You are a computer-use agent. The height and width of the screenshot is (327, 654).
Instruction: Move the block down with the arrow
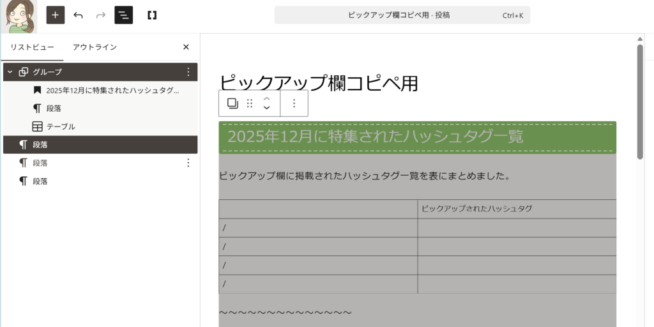click(x=267, y=109)
